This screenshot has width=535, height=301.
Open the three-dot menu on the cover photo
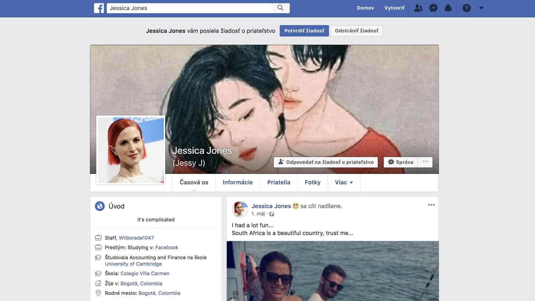425,162
